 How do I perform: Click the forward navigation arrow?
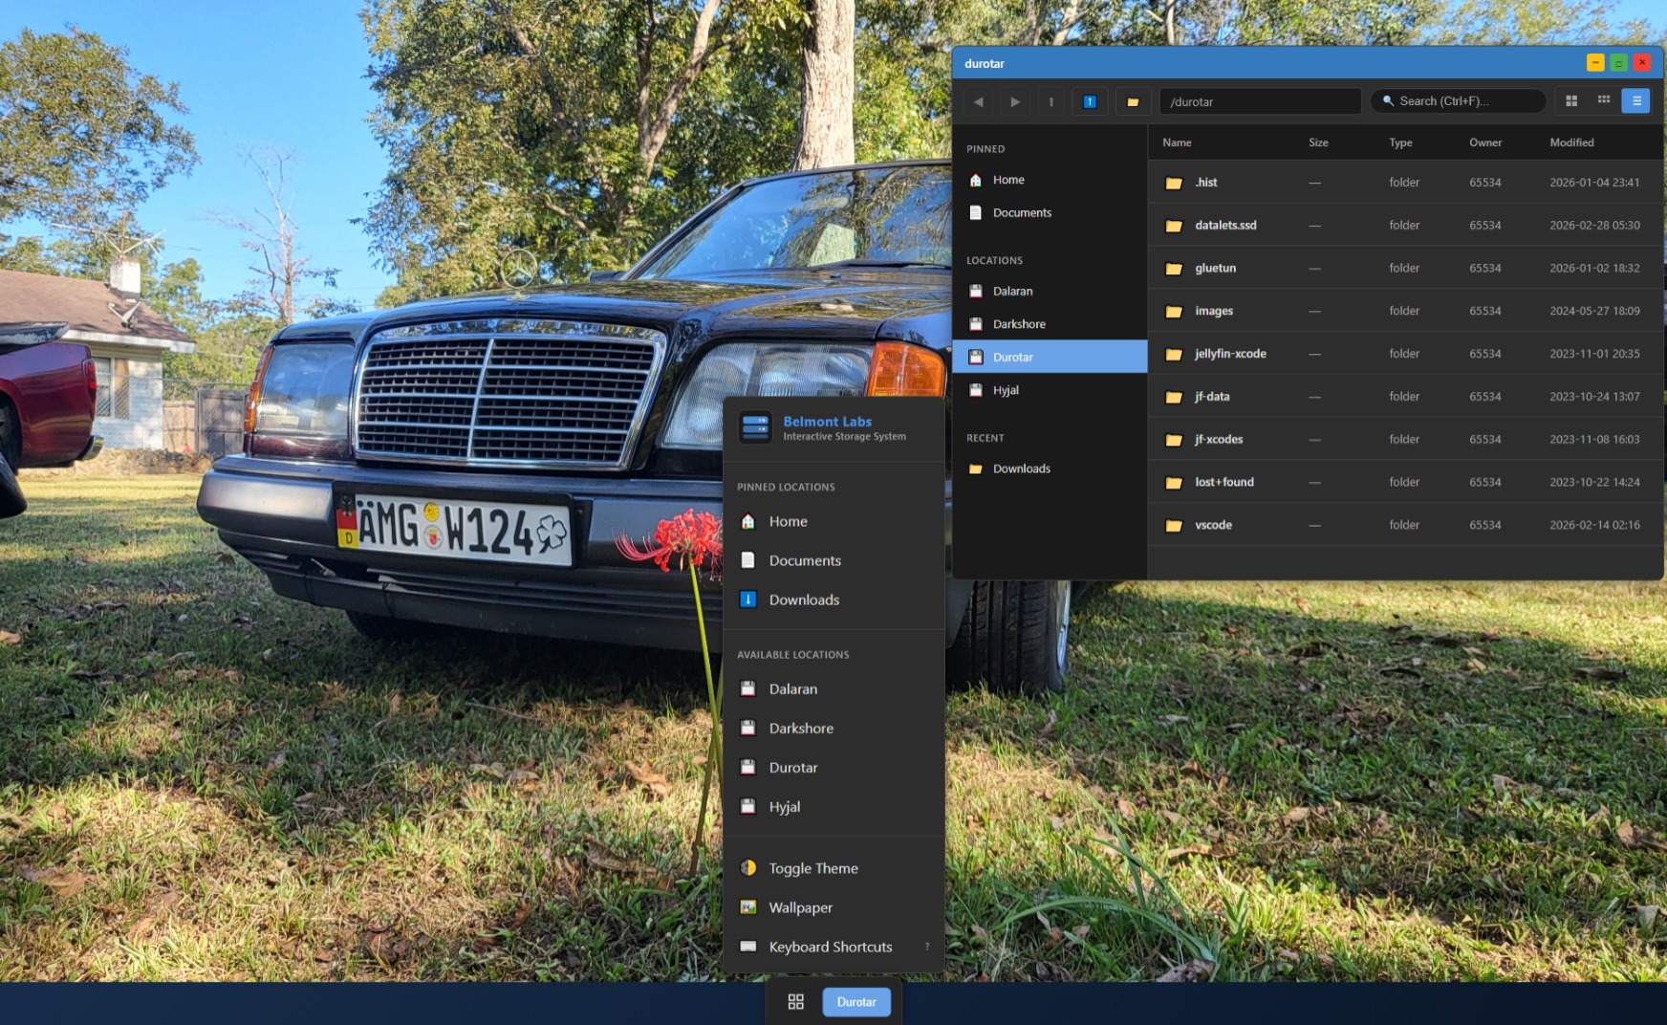(x=1015, y=101)
